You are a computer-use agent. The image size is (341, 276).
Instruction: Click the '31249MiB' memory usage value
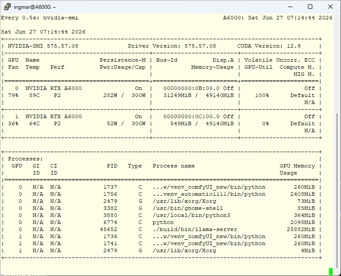click(177, 95)
